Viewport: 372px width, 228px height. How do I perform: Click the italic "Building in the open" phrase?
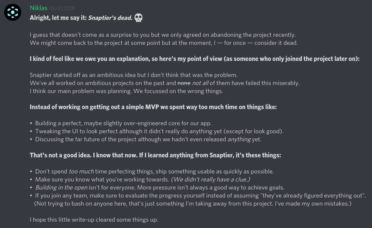(x=62, y=187)
